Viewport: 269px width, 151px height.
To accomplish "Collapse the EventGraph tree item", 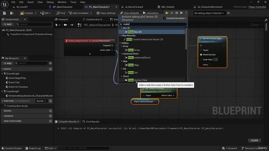I will (x=2, y=74).
